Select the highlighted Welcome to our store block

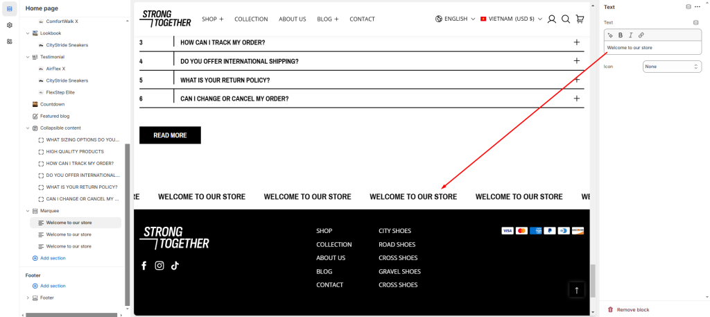click(x=76, y=223)
